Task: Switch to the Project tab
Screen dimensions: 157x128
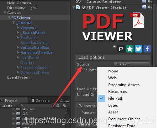Action: [x=14, y=100]
